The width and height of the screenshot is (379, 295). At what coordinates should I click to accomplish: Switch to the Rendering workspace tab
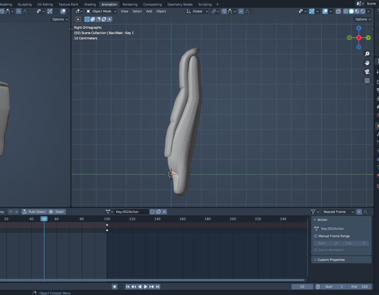(130, 4)
